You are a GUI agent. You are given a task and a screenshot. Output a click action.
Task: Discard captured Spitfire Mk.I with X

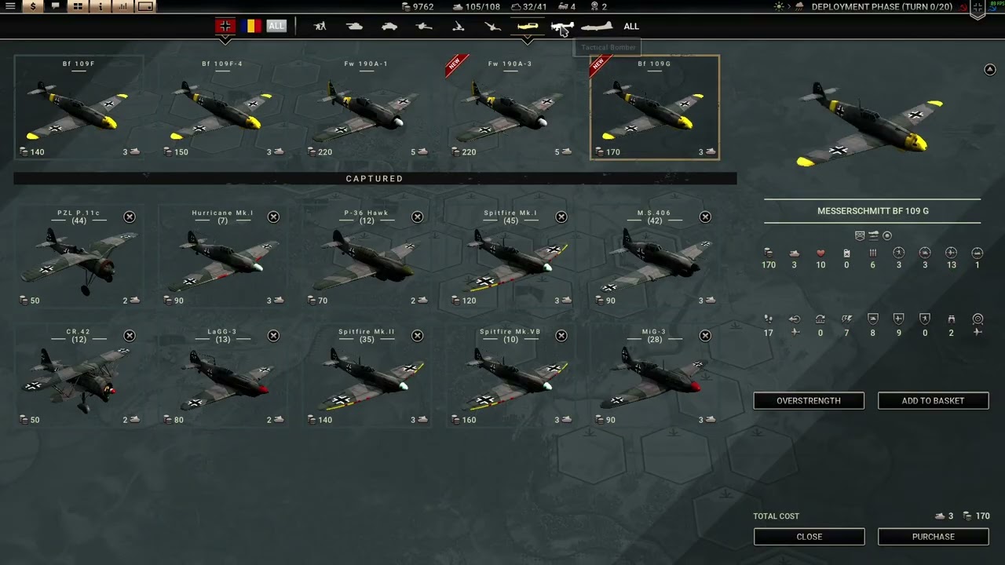(x=561, y=217)
